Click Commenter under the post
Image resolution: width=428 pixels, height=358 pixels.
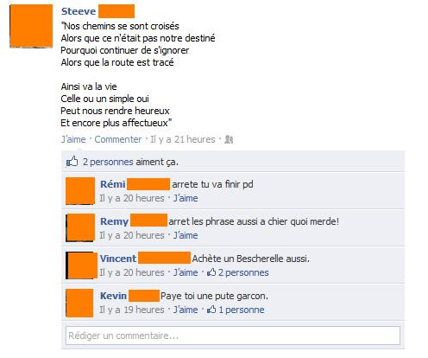[x=118, y=139]
